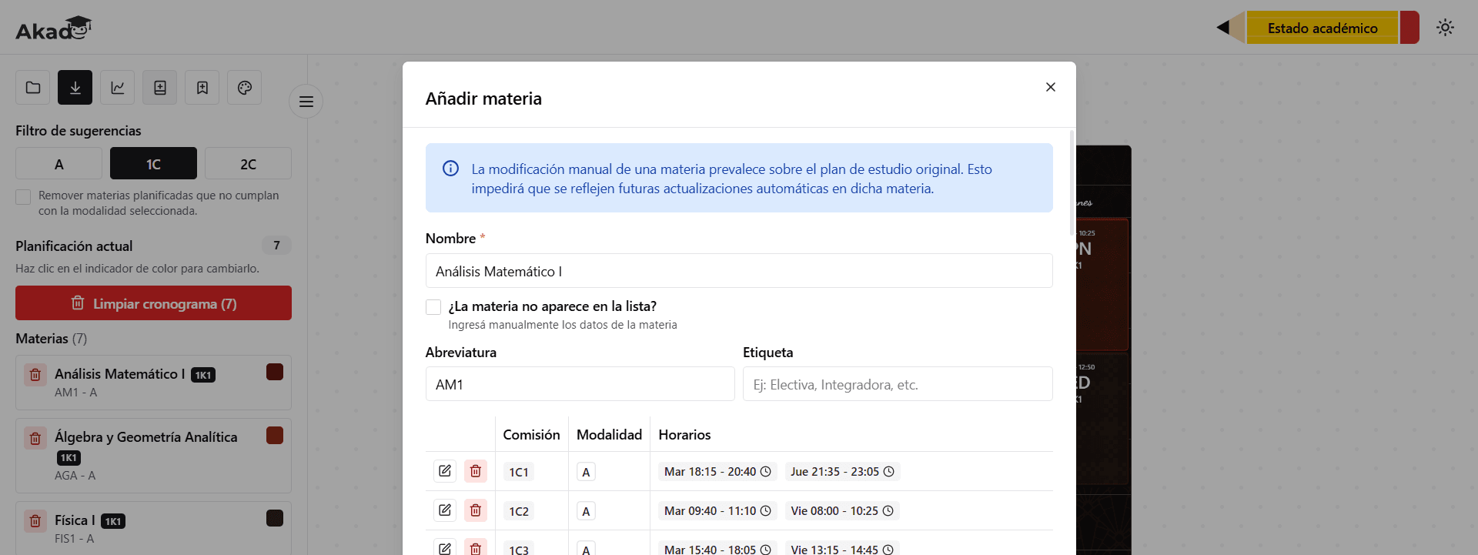Click the Comisión column header
The width and height of the screenshot is (1478, 555).
(x=532, y=435)
